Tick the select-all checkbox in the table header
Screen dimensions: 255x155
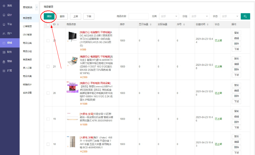(x=48, y=25)
